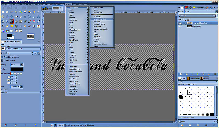Image resolution: width=219 pixels, height=128 pixels.
Task: Choose the Pencil tool
Action: pos(25,21)
